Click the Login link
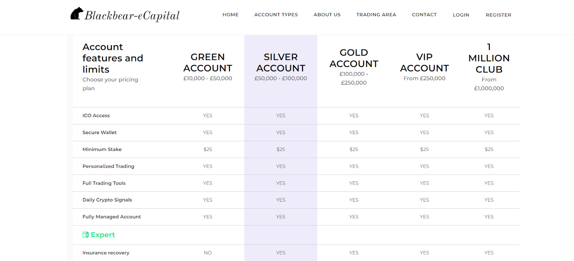Viewport: 574px width, 261px height. tap(461, 15)
